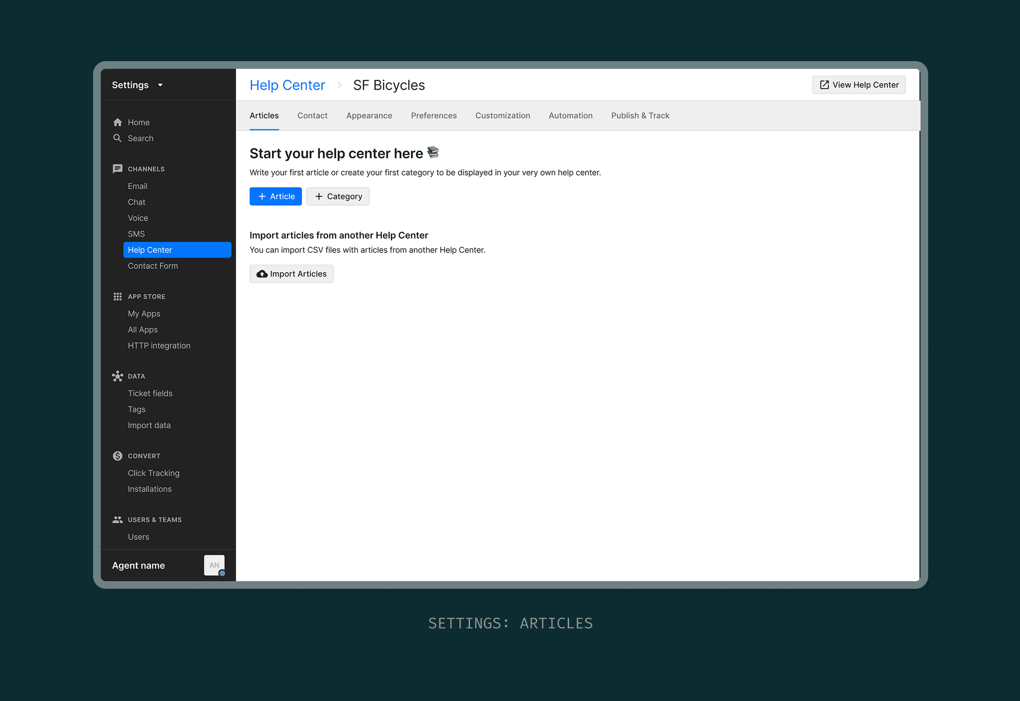Open the Settings dropdown arrow
Viewport: 1020px width, 701px height.
[x=160, y=85]
